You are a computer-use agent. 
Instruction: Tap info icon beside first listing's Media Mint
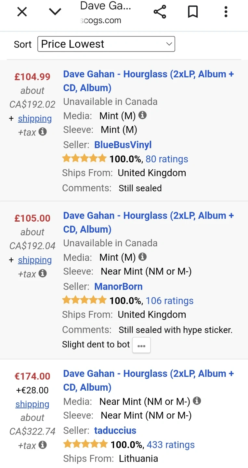pyautogui.click(x=142, y=115)
